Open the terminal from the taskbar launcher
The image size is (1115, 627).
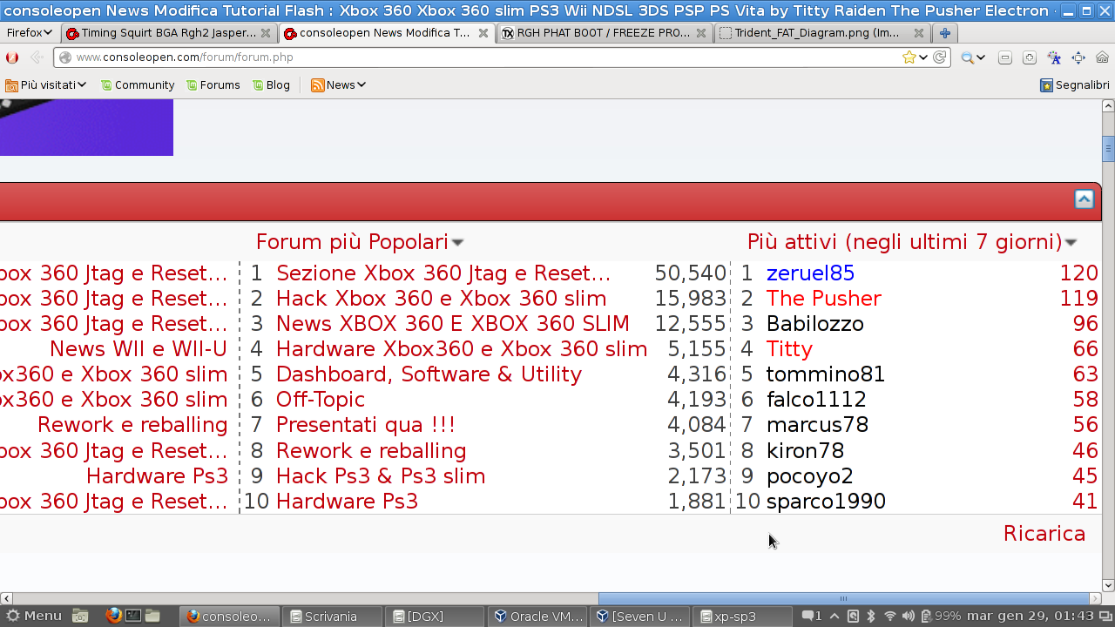click(133, 616)
